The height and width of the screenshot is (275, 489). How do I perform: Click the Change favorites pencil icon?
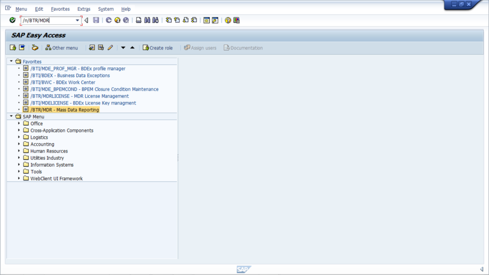click(110, 48)
